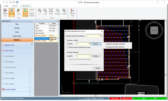
Task: Click the Zoom Tutto extents icon
Action: coord(51,12)
